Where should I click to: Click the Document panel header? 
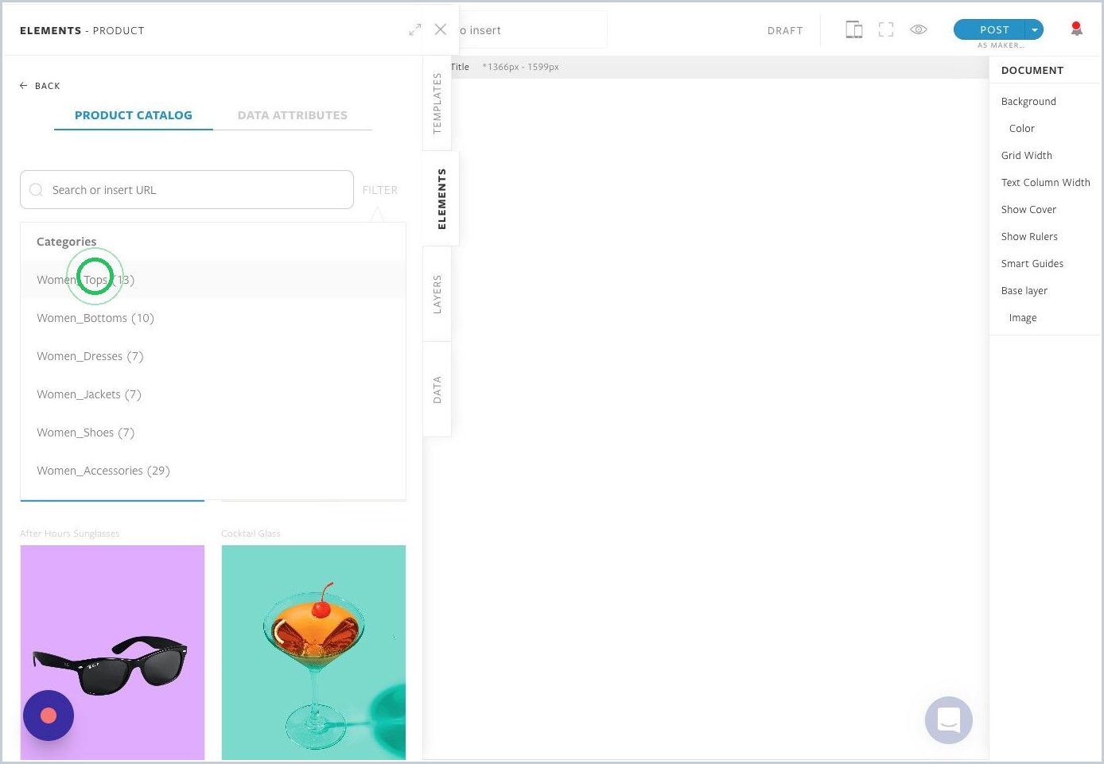tap(1032, 70)
